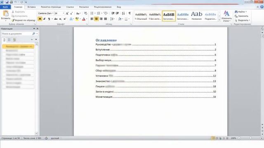Open Изменить стили menu

(226, 16)
